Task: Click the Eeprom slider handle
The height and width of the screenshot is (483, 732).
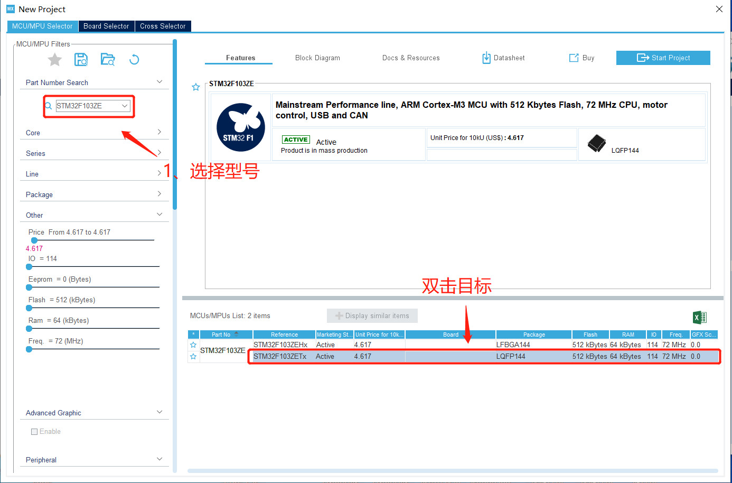Action: (x=29, y=287)
